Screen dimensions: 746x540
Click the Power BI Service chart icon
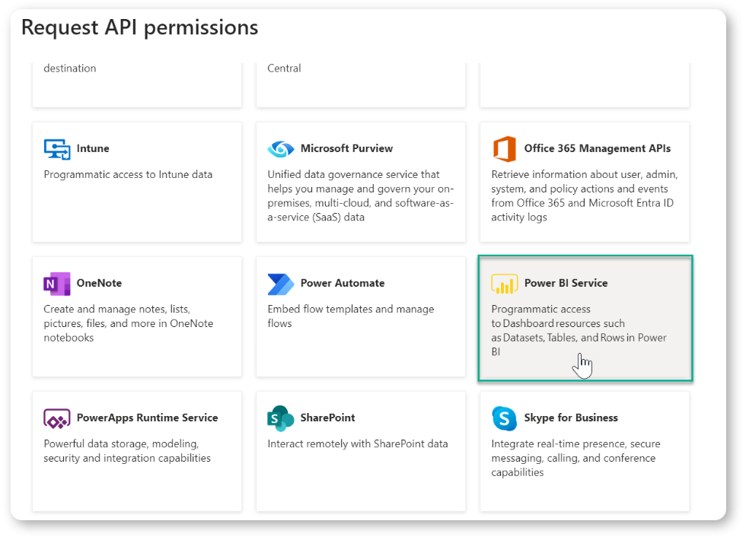[504, 284]
